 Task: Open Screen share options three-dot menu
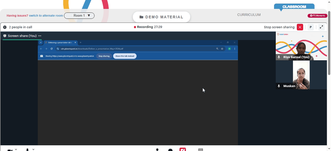point(40,36)
